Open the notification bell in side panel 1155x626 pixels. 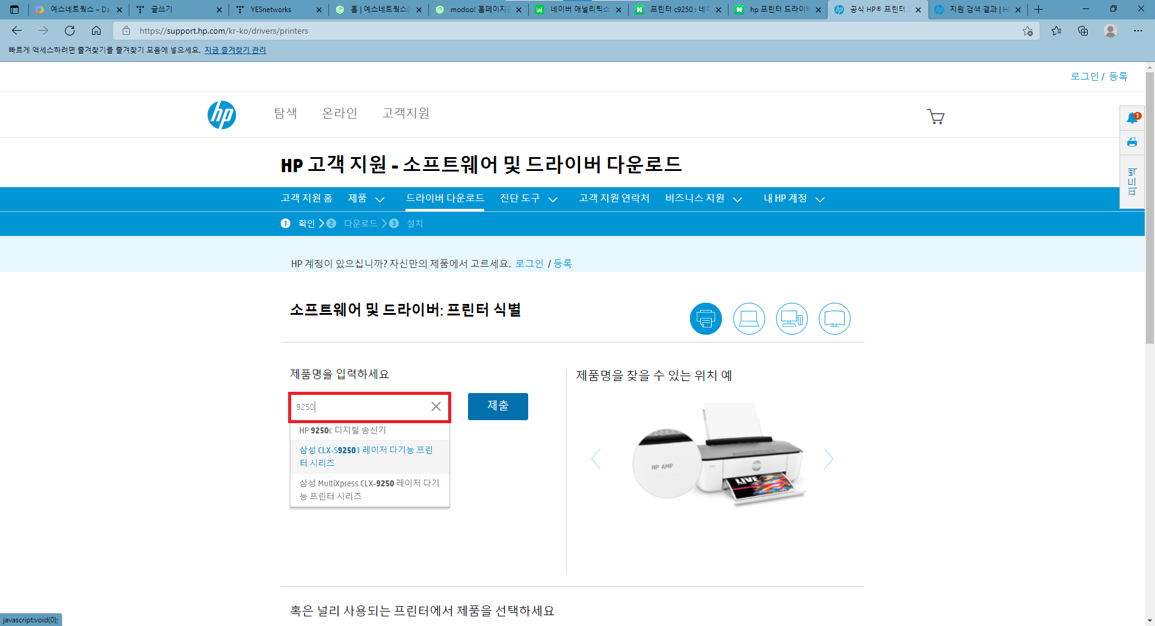[1133, 118]
